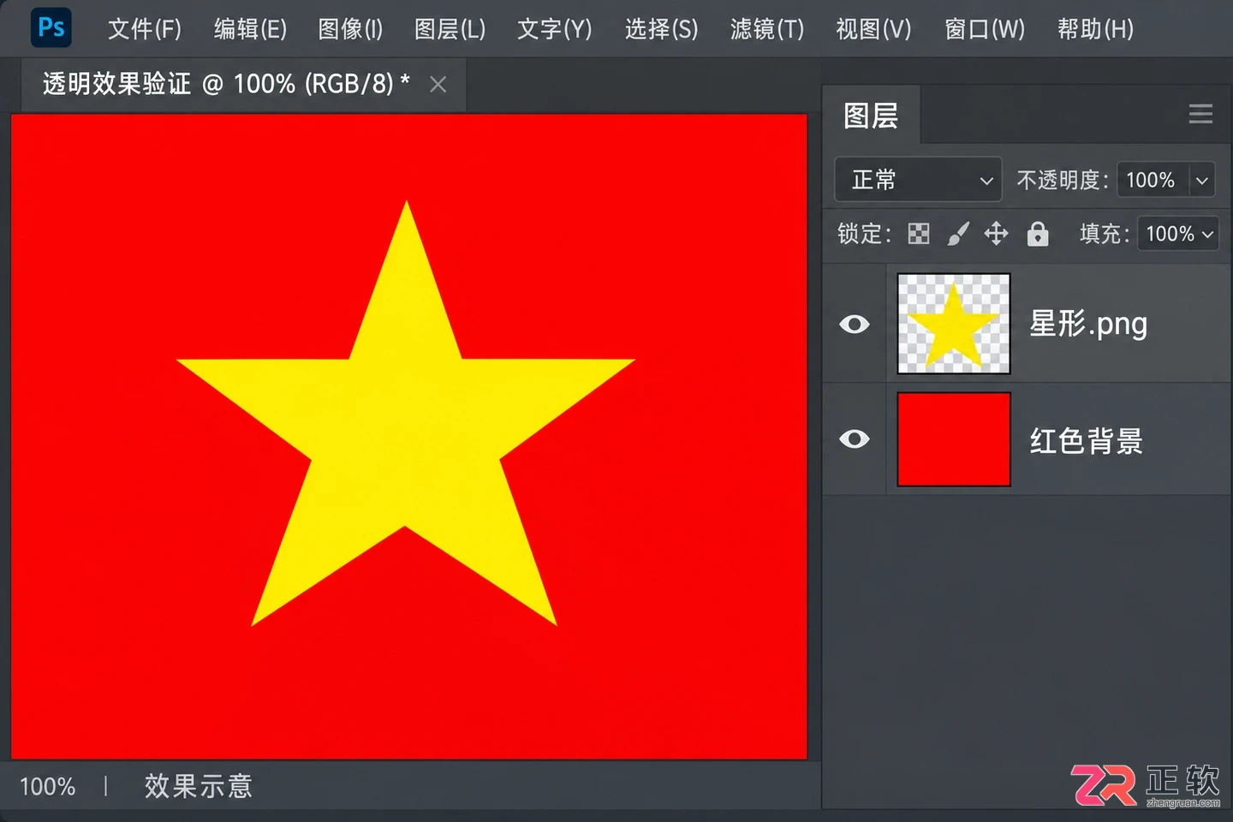Click the 不透明度 100% value field
This screenshot has width=1233, height=822.
pos(1152,180)
